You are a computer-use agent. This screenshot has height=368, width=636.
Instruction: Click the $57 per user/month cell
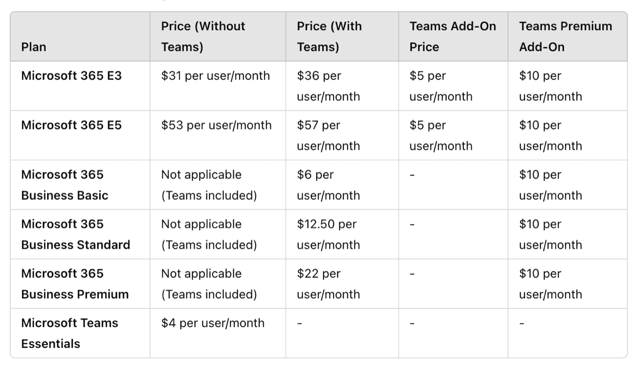coord(328,136)
